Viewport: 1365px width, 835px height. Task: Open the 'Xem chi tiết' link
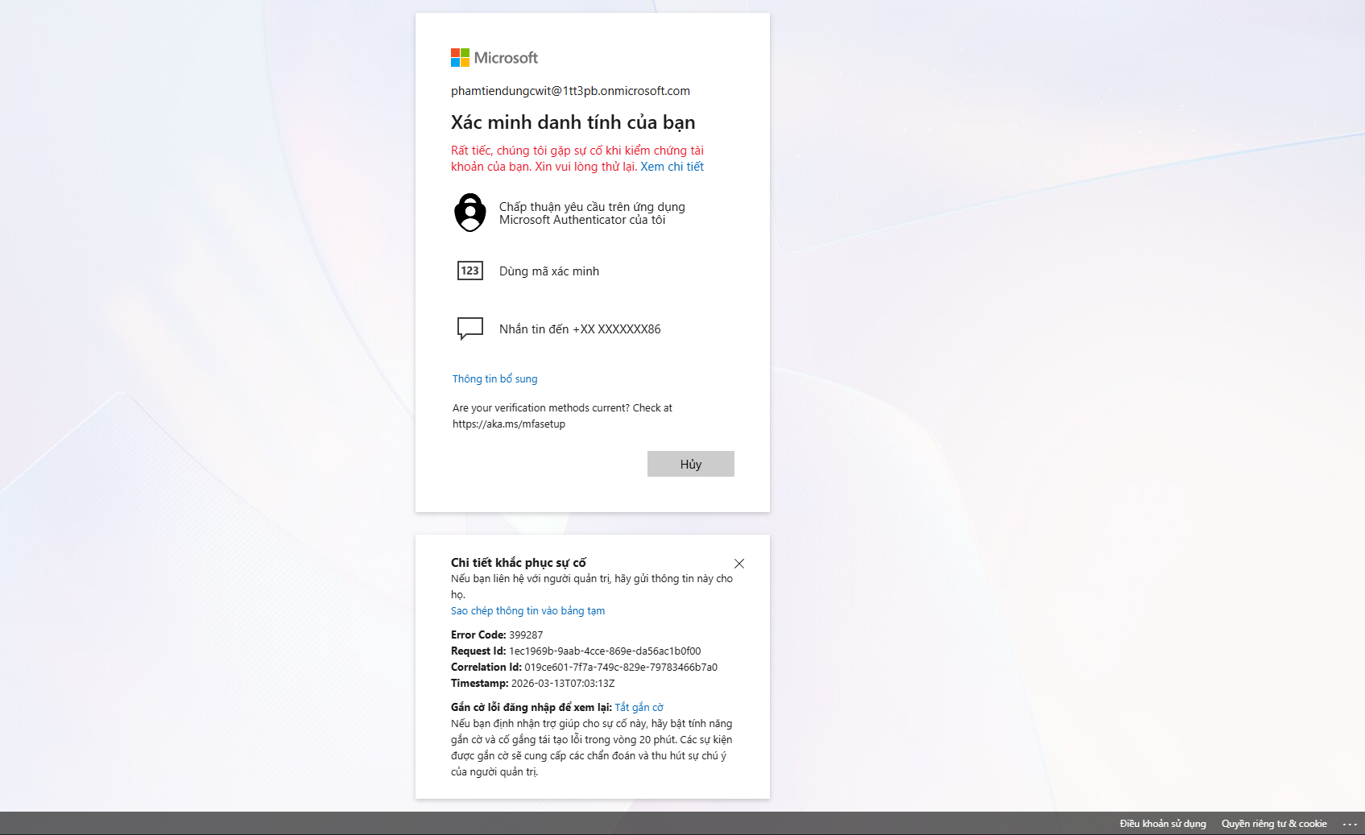click(x=672, y=167)
